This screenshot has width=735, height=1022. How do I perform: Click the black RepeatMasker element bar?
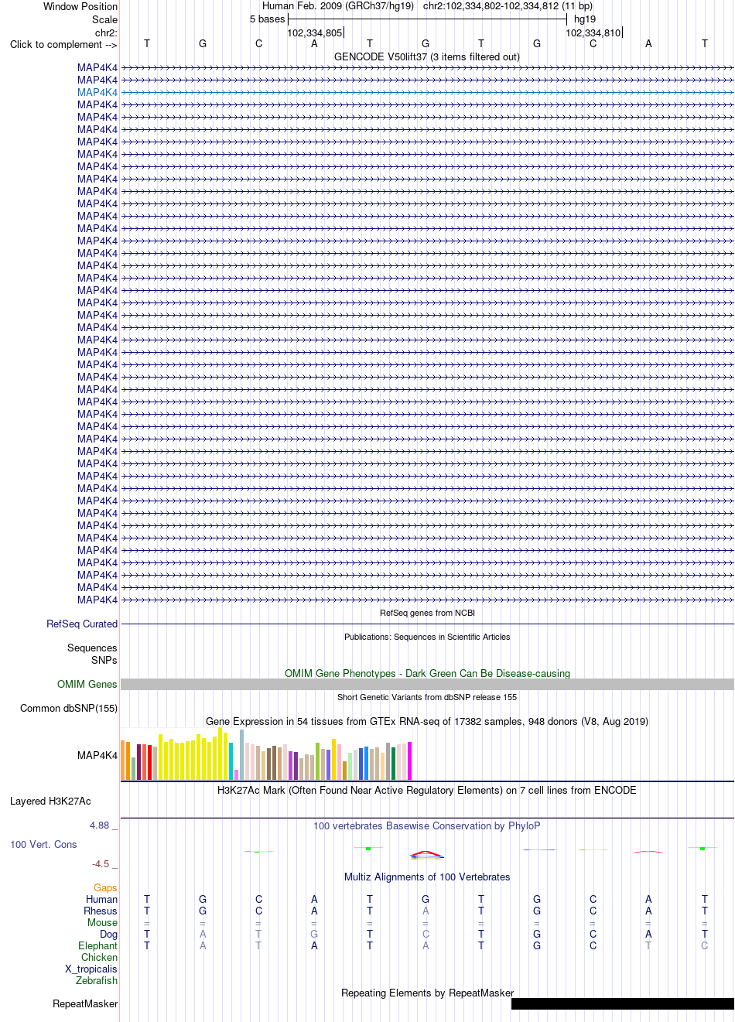tap(623, 1003)
